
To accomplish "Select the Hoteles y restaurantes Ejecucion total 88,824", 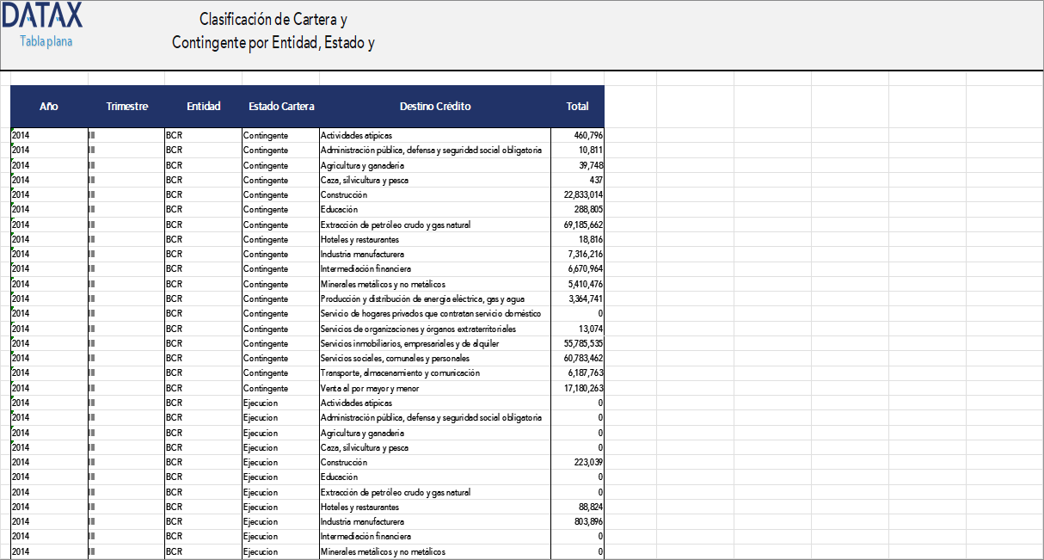I will coord(578,507).
